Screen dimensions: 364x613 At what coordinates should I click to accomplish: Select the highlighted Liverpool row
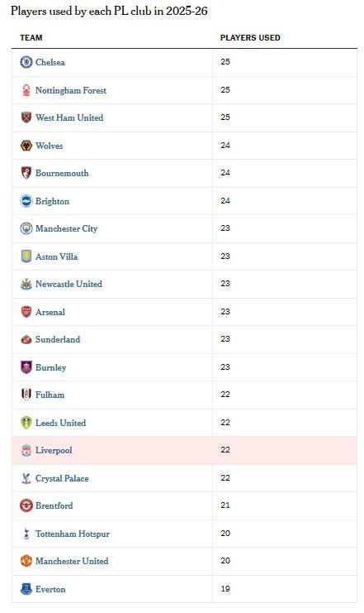[184, 450]
